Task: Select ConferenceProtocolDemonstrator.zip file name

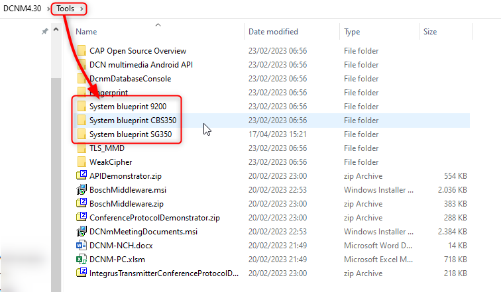Action: pyautogui.click(x=154, y=218)
